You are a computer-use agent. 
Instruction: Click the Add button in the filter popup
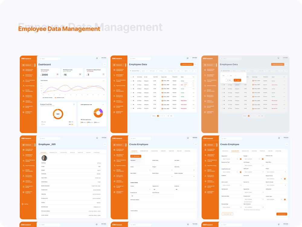coord(229,80)
